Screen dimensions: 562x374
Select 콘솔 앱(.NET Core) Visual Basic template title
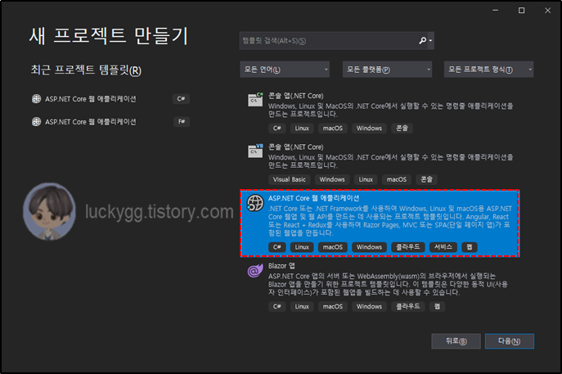pyautogui.click(x=295, y=147)
